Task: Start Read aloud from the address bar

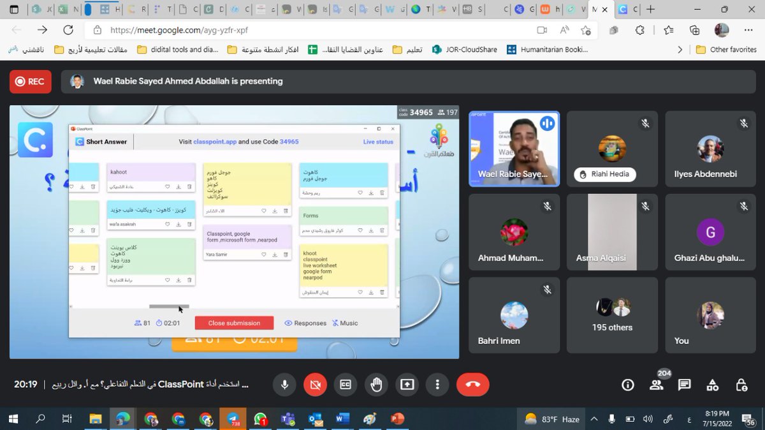Action: 565,30
